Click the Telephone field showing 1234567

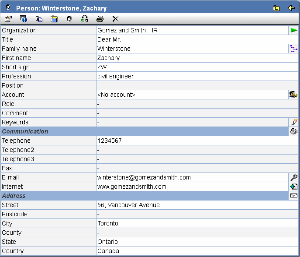click(x=110, y=141)
